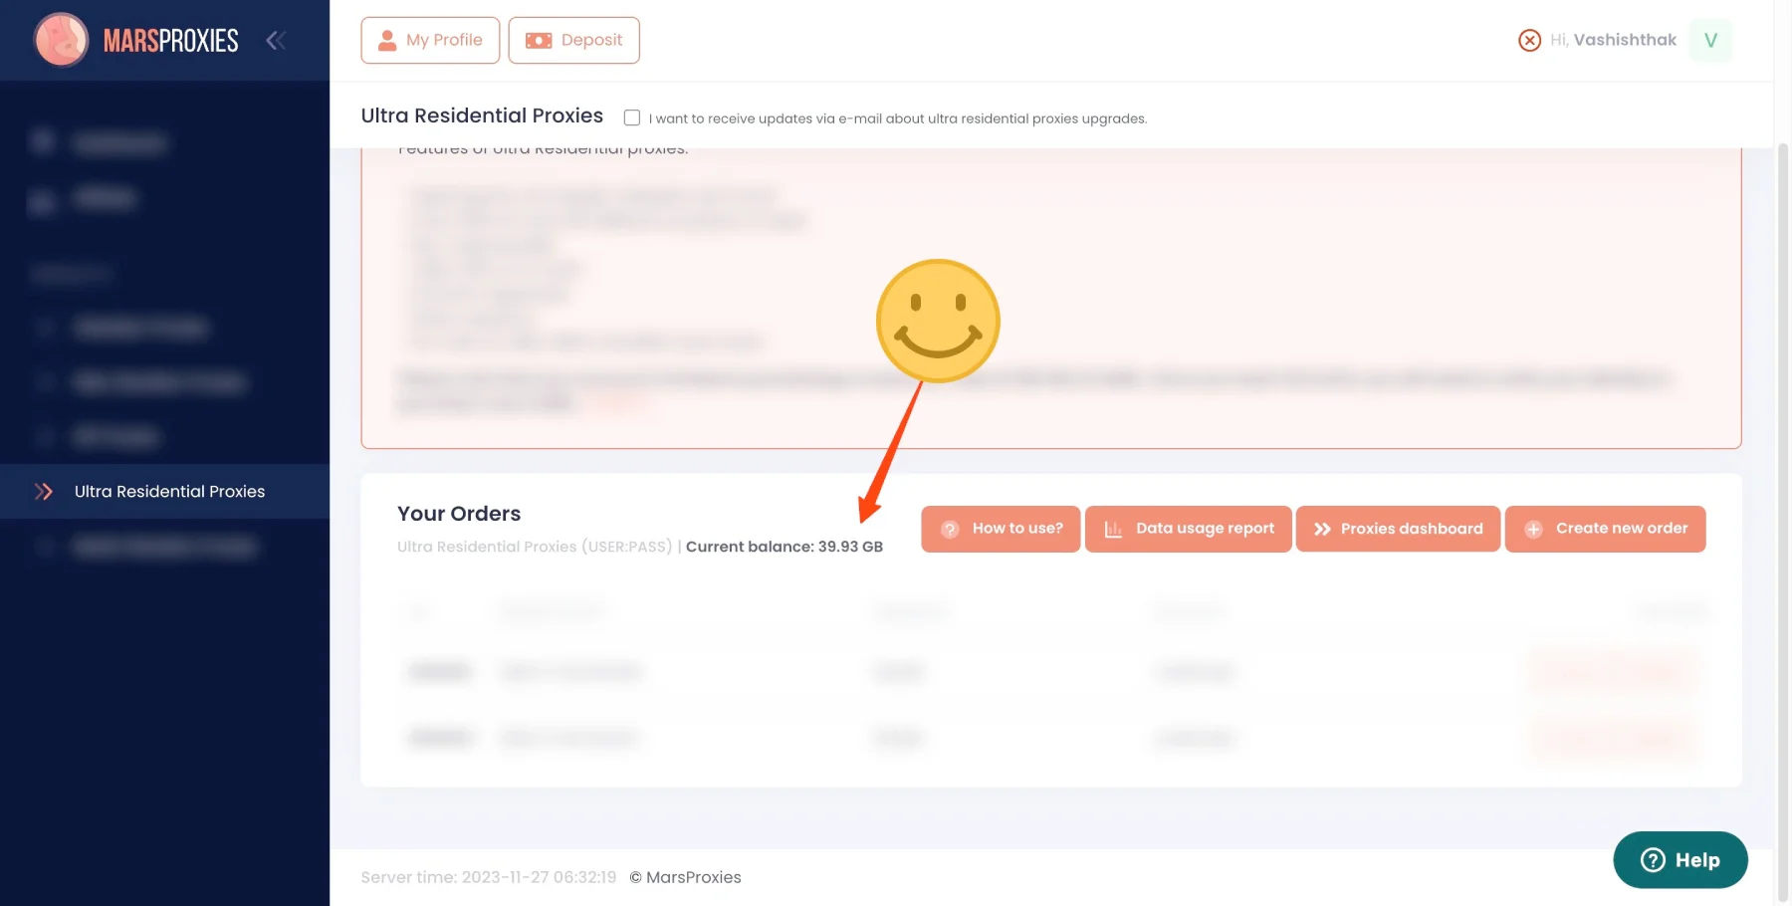Image resolution: width=1792 pixels, height=906 pixels.
Task: Go to Proxies dashboard
Action: point(1398,529)
